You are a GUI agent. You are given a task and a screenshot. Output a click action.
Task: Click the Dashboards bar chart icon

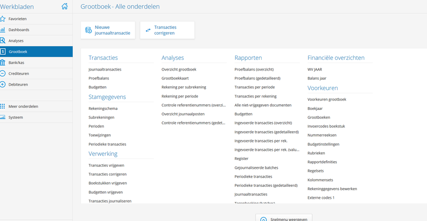[3, 30]
